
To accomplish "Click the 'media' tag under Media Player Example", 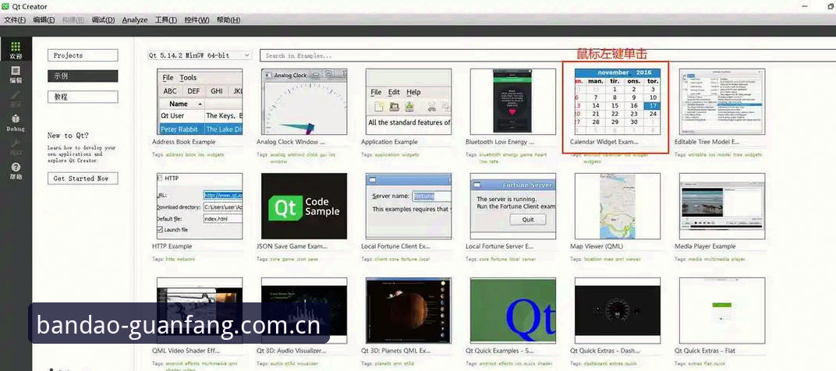I will (x=694, y=259).
